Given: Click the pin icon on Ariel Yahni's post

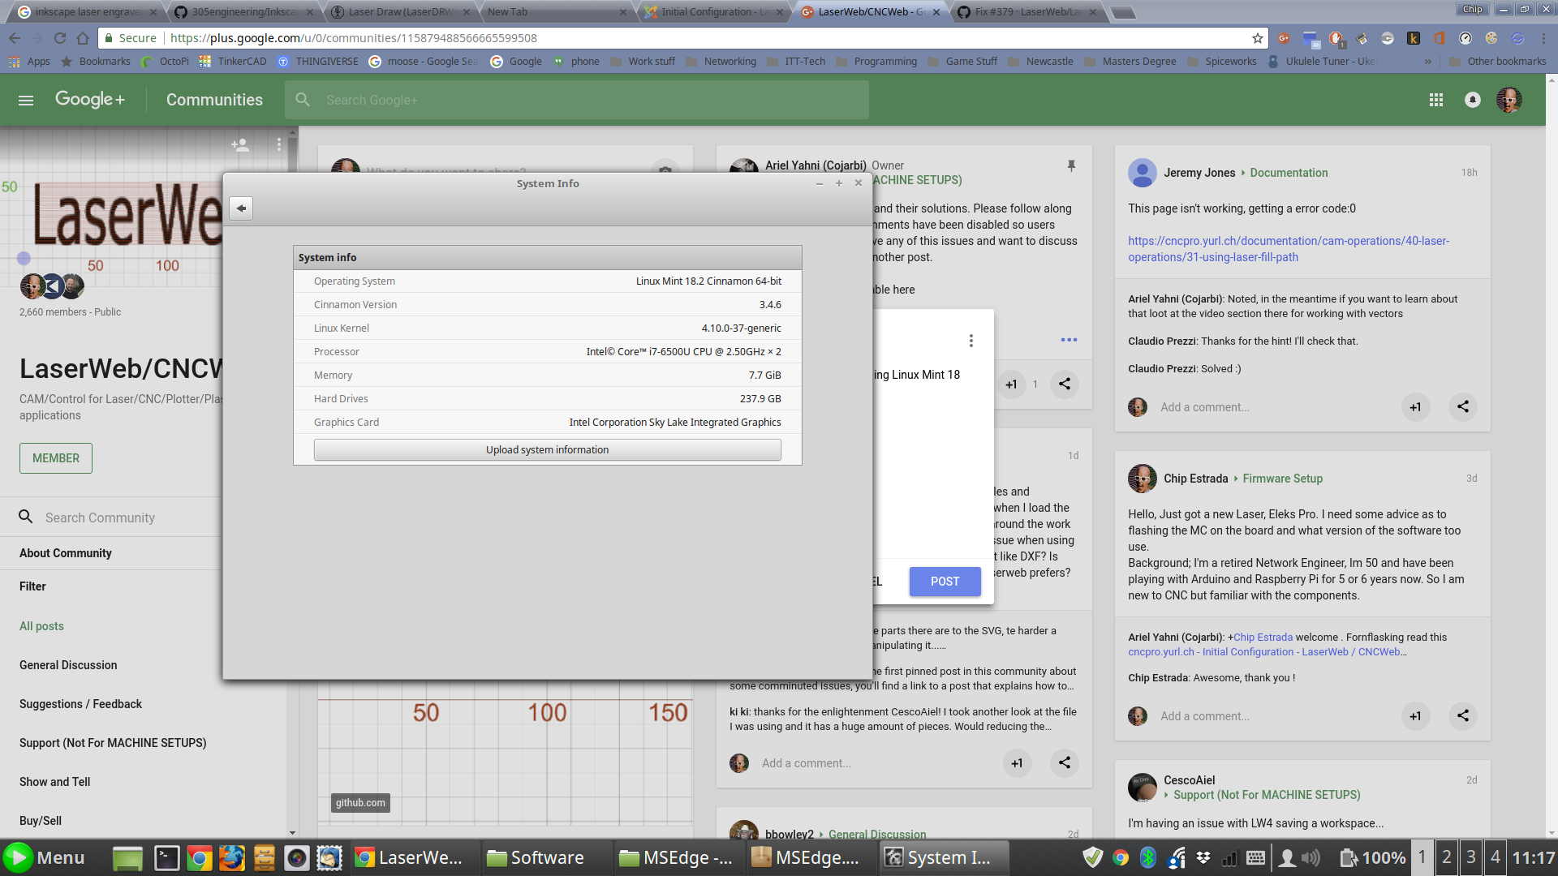Looking at the screenshot, I should point(1071,165).
